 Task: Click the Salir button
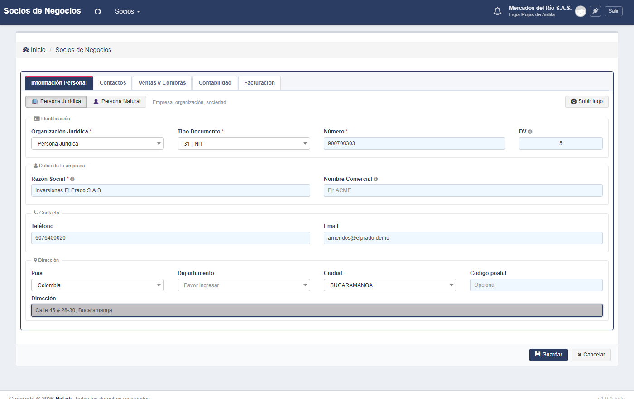[x=614, y=11]
